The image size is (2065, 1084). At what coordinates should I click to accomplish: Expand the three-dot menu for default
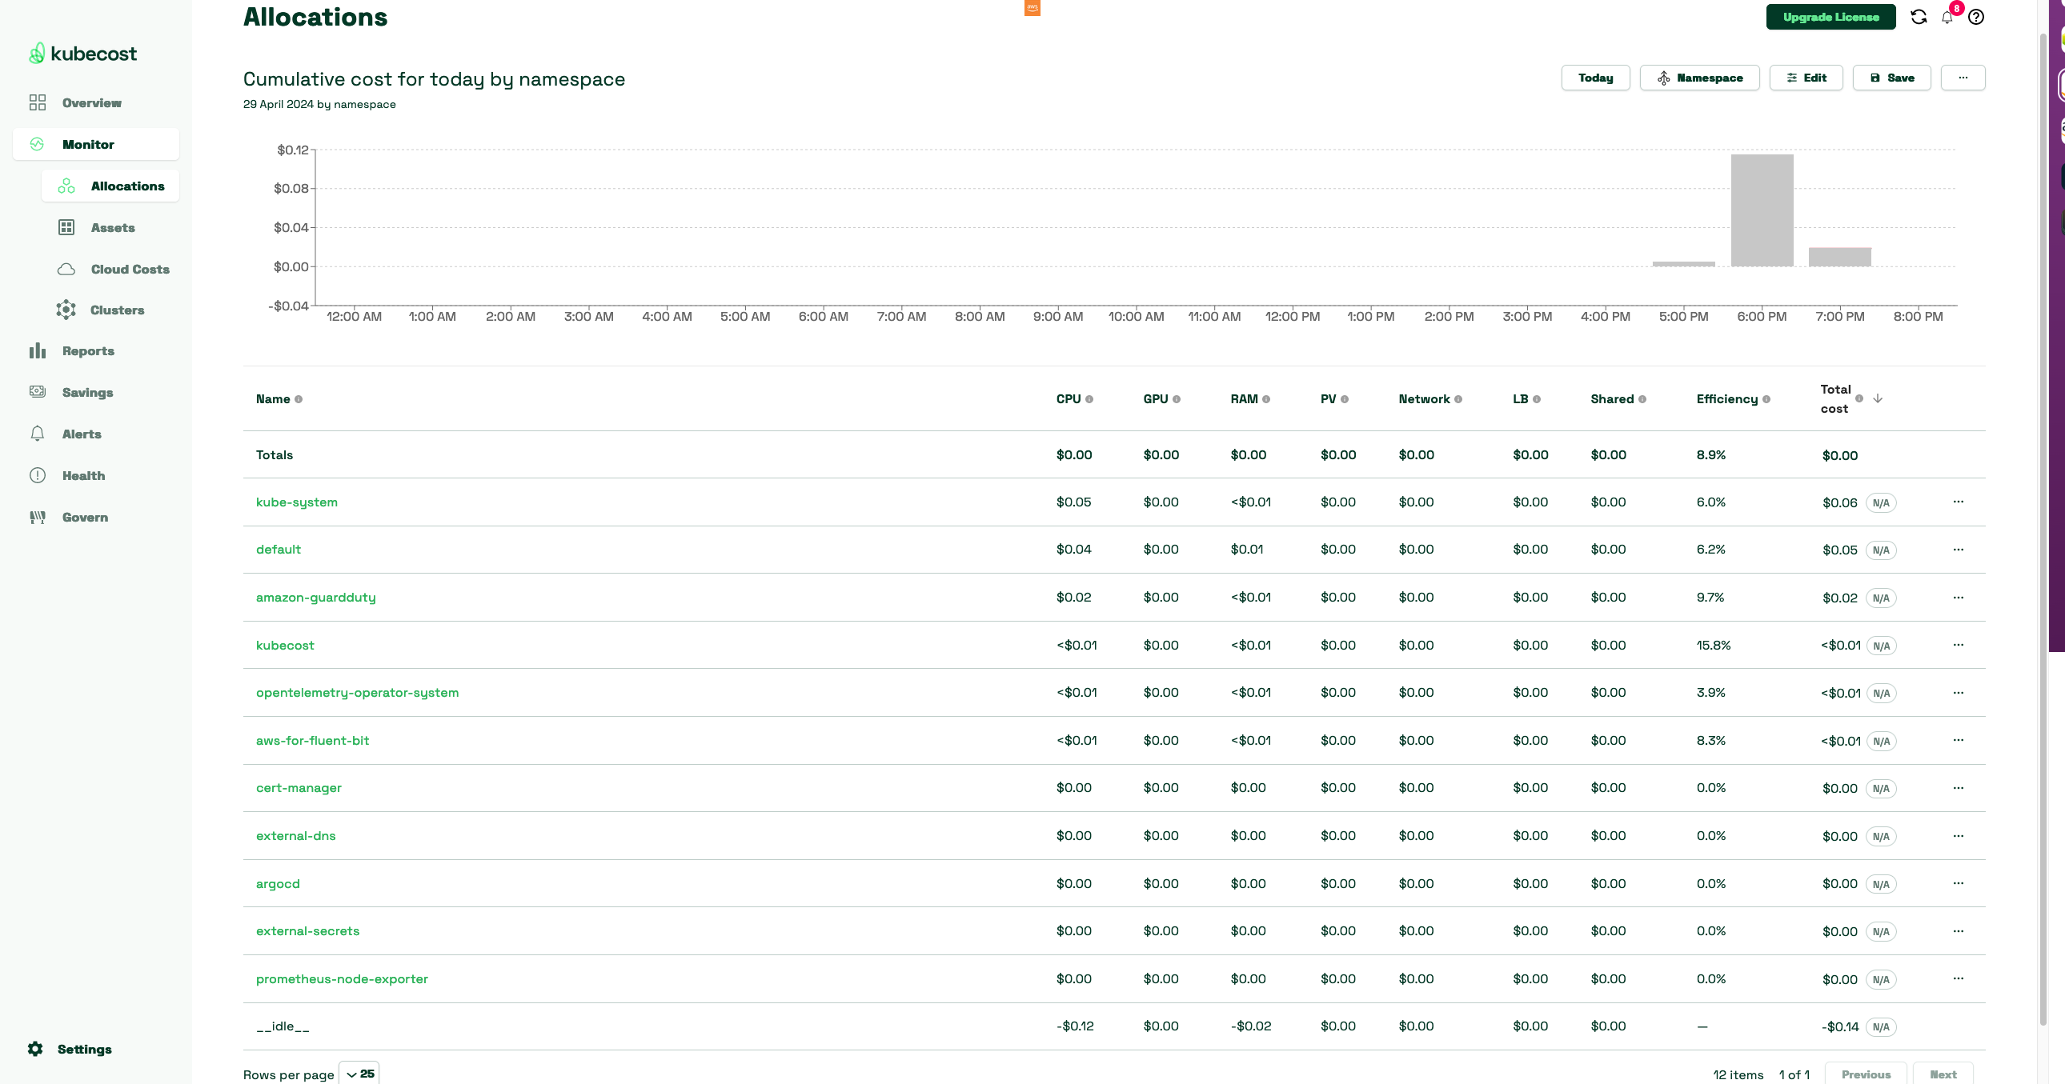1959,549
